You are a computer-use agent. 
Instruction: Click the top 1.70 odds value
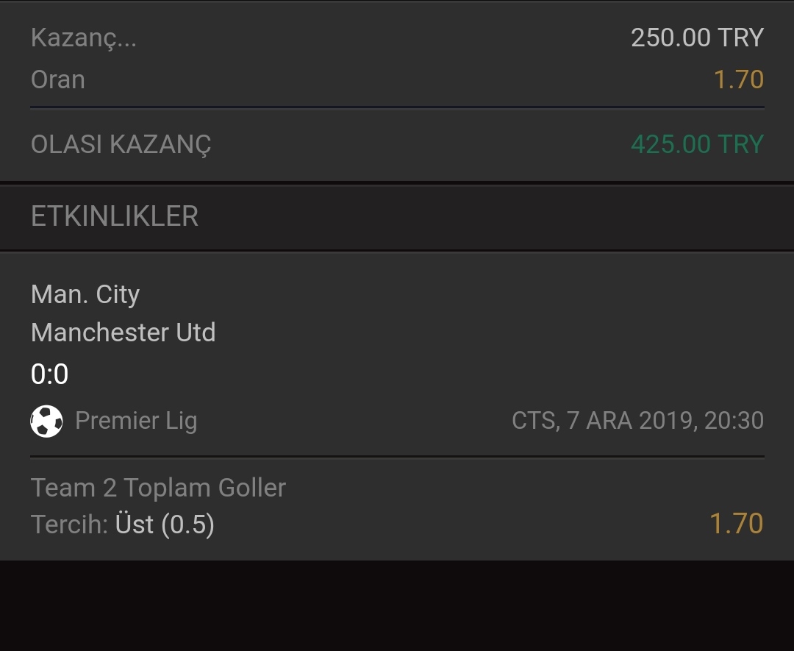tap(738, 79)
